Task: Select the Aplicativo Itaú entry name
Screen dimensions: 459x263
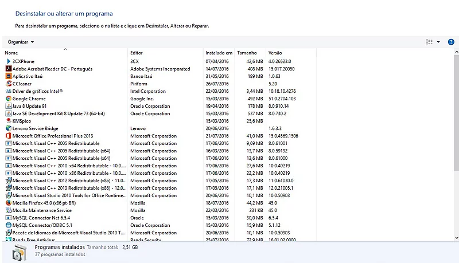Action: pyautogui.click(x=27, y=76)
